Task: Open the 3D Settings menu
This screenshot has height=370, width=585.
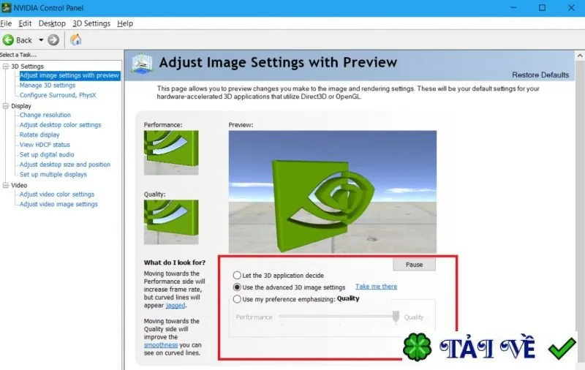Action: (91, 23)
